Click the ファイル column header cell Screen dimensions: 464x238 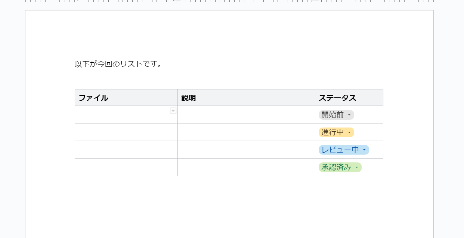pos(126,98)
